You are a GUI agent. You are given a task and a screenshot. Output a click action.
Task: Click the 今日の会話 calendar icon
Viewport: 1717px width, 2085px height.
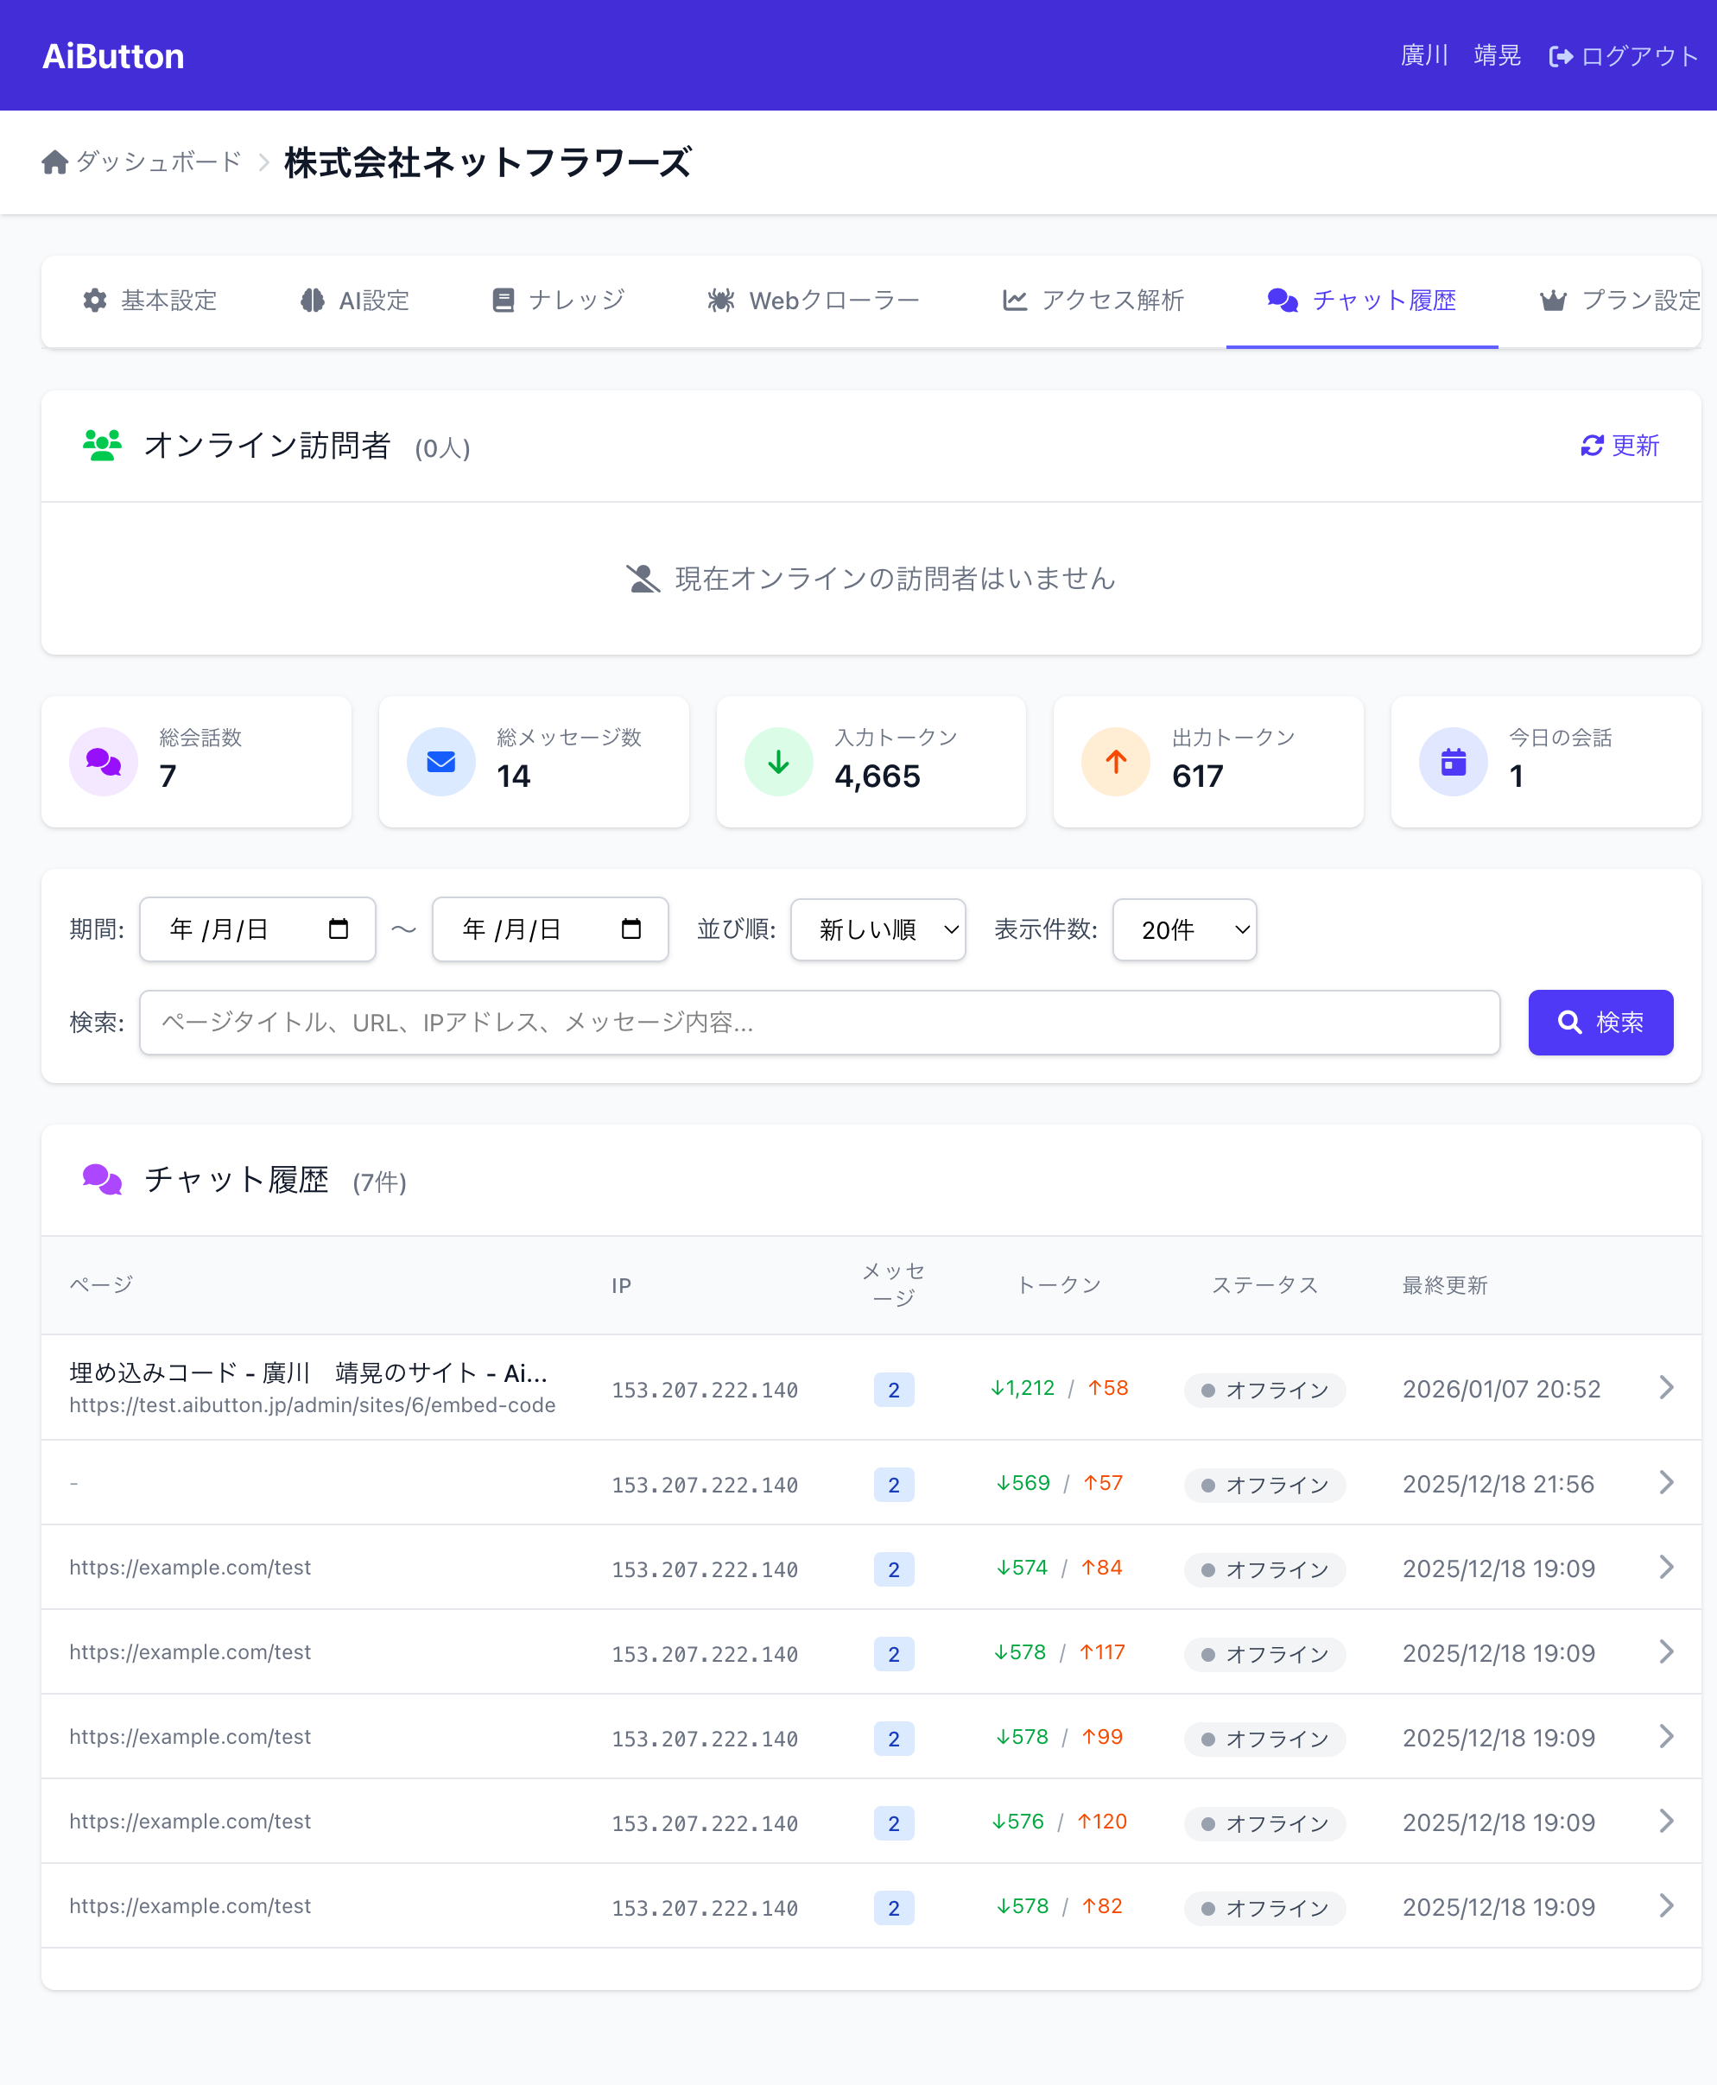tap(1453, 762)
